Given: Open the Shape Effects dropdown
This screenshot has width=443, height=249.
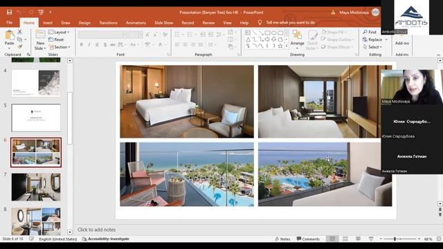Looking at the screenshot, I should (337, 47).
